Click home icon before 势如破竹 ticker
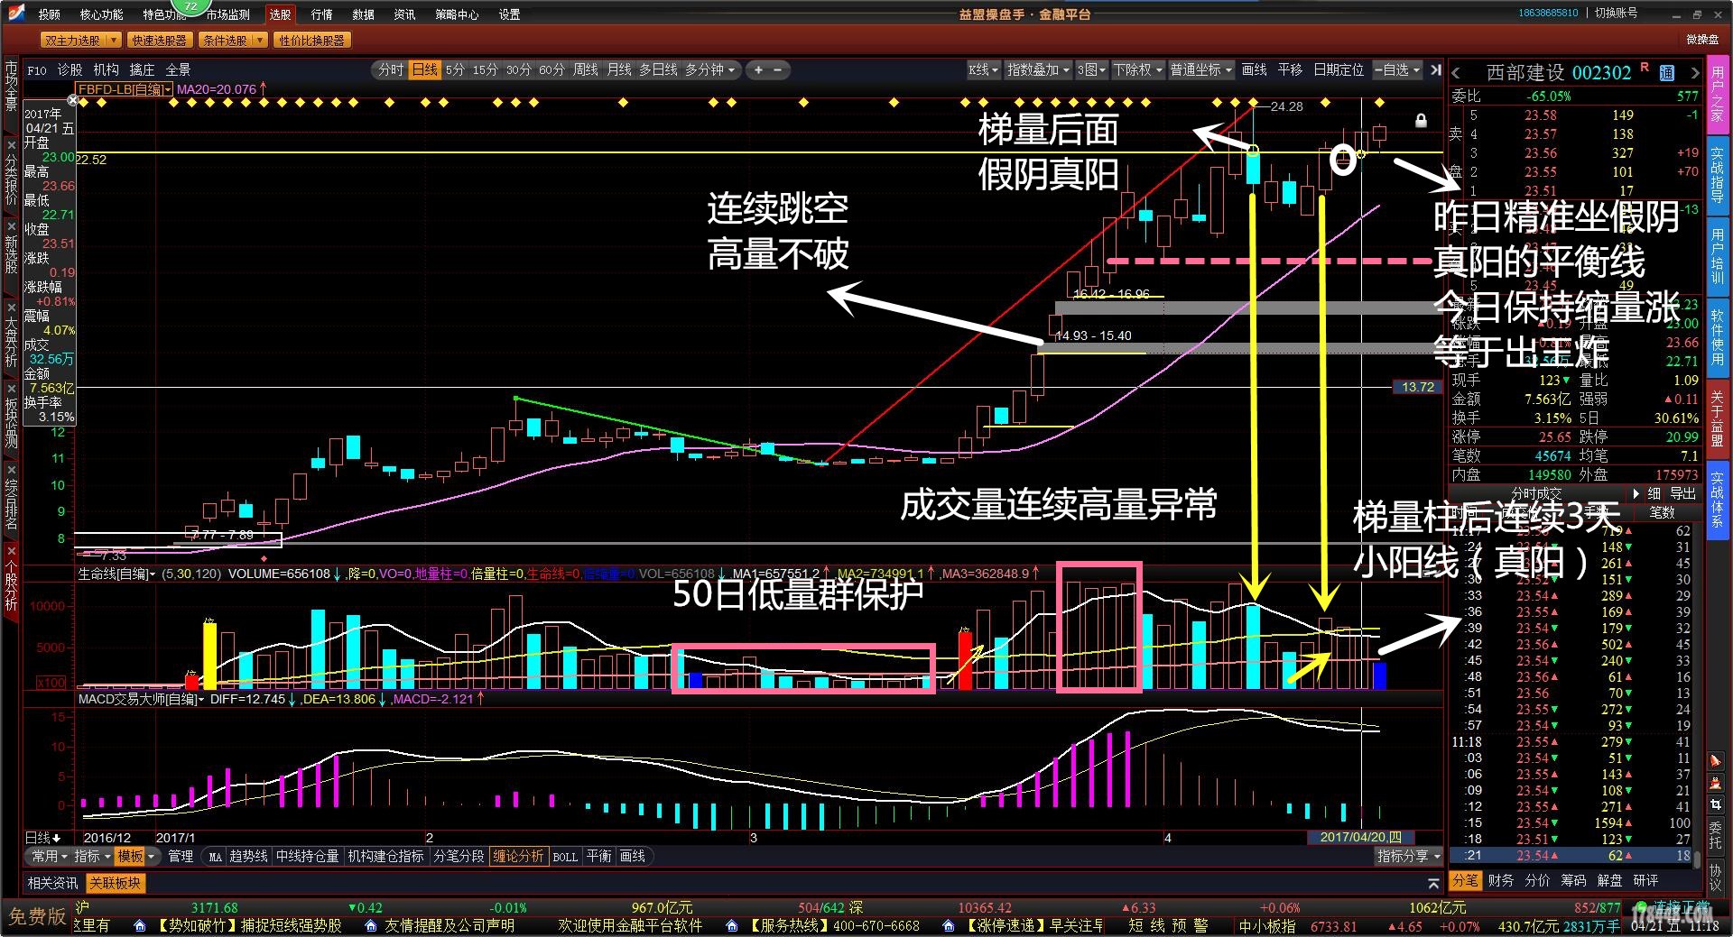 pos(139,925)
